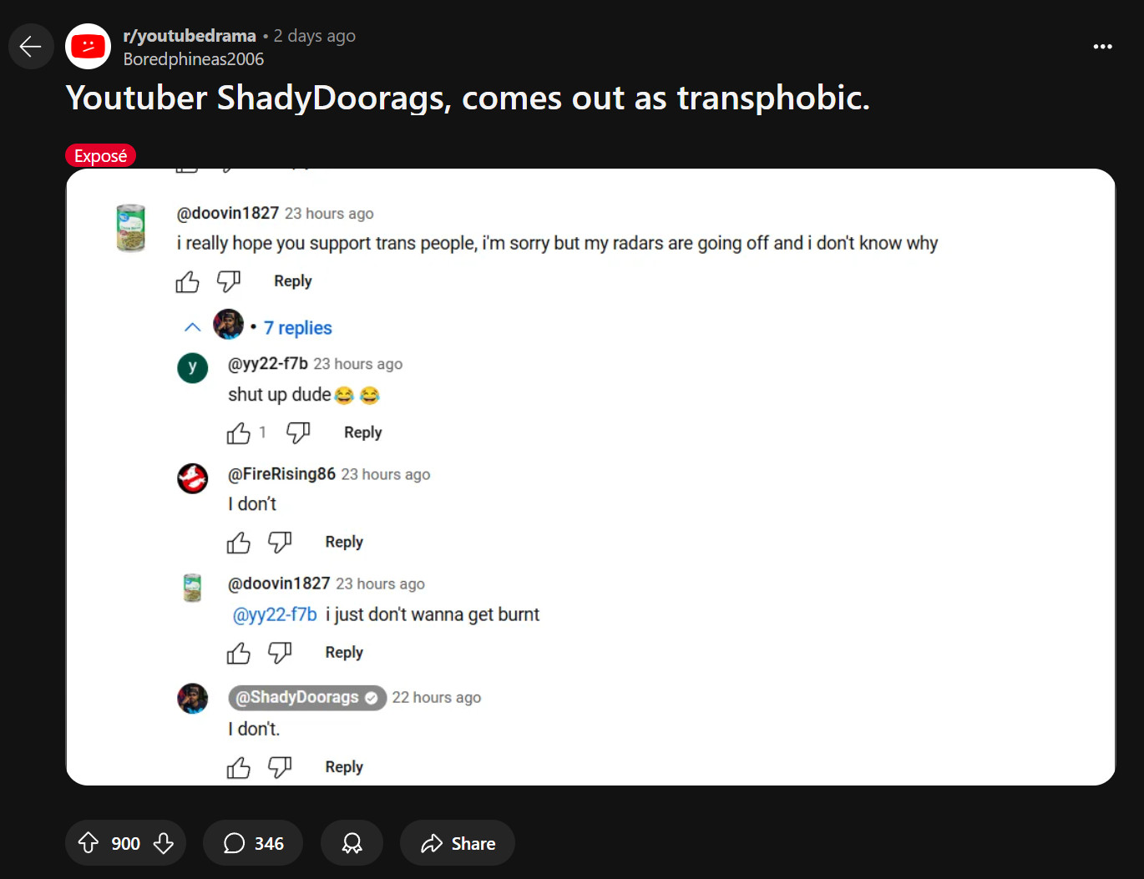Image resolution: width=1144 pixels, height=879 pixels.
Task: Open the @yy22-f7b mention link
Action: click(275, 614)
